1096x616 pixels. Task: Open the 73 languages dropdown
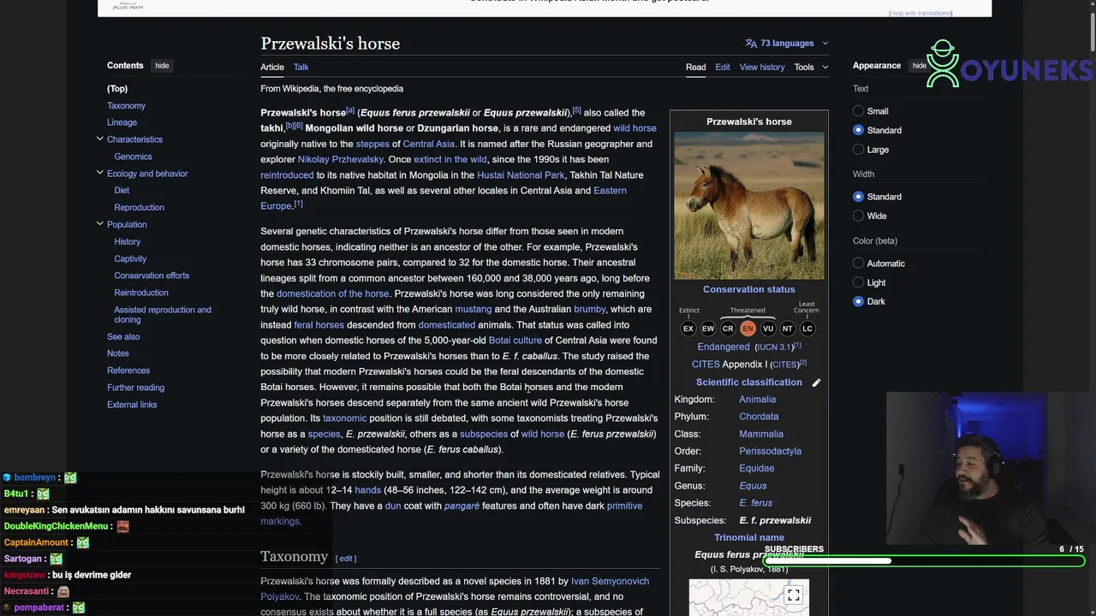tap(787, 43)
